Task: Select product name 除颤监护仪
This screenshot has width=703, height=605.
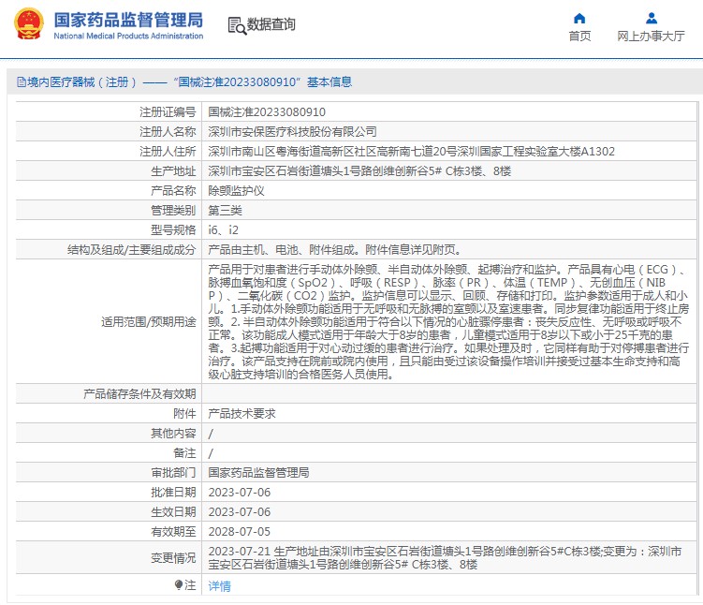Action: 236,191
